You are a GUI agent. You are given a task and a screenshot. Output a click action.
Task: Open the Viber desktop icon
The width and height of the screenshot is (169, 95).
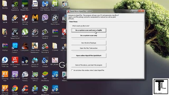point(45,19)
